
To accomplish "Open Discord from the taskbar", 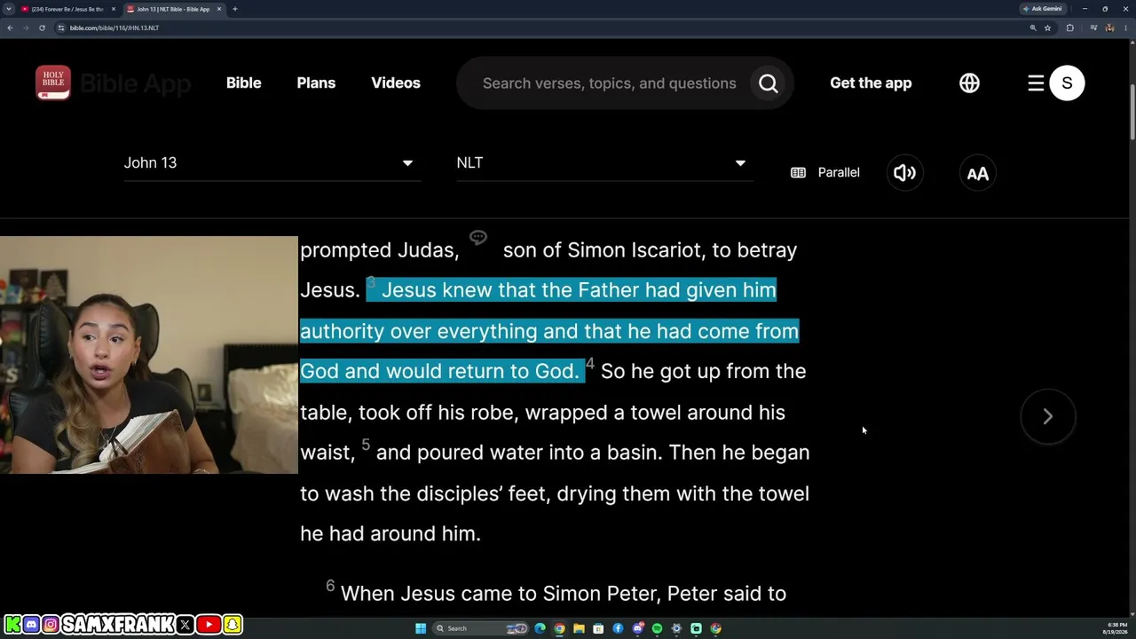I will coord(637,628).
